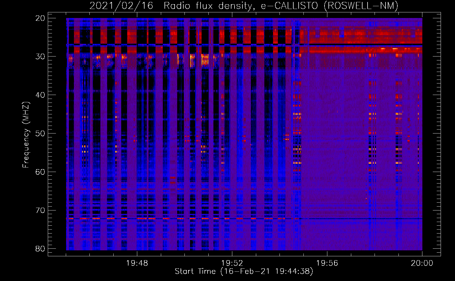Click the 40 MHz frequency tick label
This screenshot has width=455, height=281.
(x=40, y=95)
